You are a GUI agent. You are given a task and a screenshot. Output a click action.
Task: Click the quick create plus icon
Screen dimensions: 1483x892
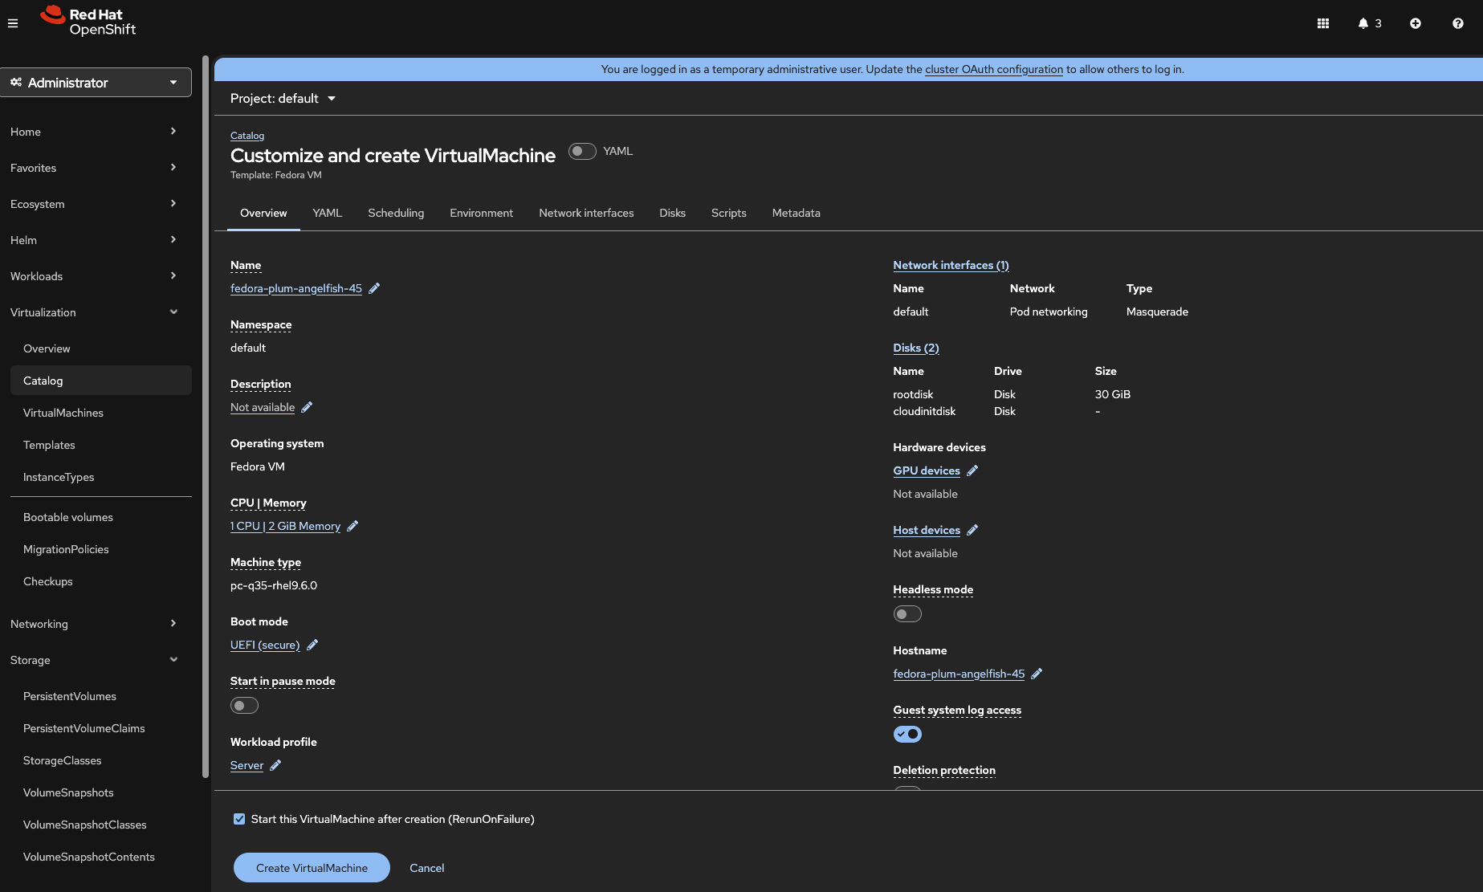click(x=1416, y=23)
